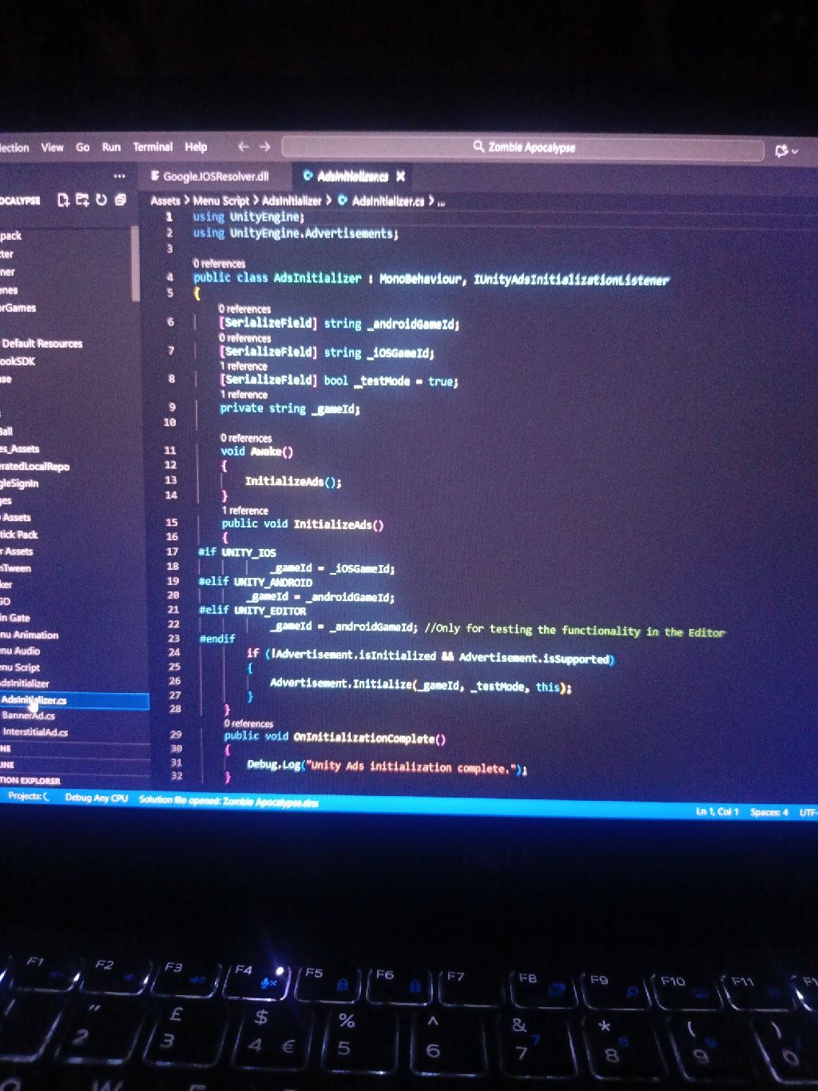Expand the Menu Animation folder
The width and height of the screenshot is (818, 1091).
pyautogui.click(x=30, y=635)
